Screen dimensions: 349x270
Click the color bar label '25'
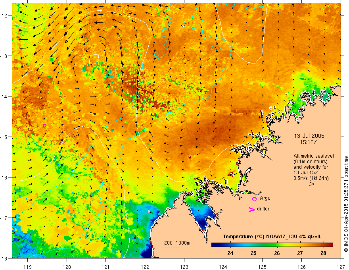253,253
